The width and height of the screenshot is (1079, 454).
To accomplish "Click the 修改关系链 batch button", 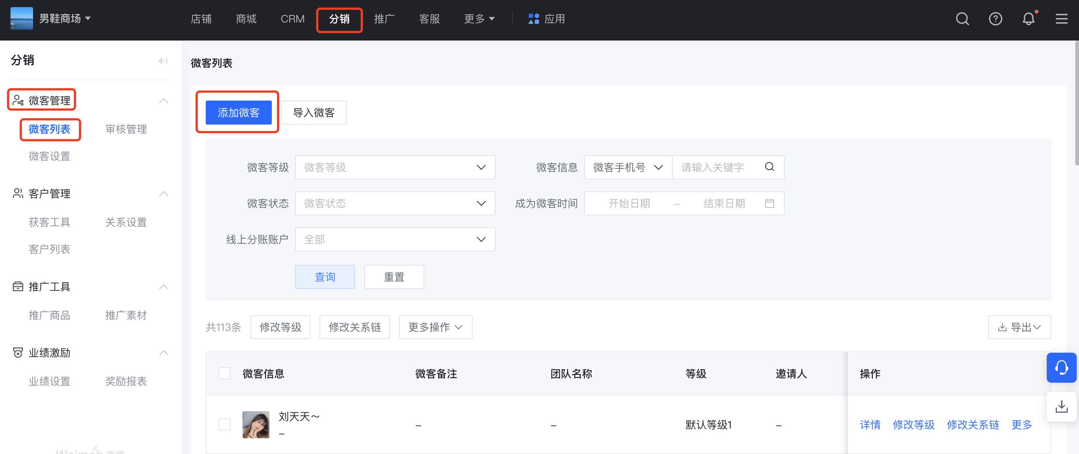I will 355,327.
